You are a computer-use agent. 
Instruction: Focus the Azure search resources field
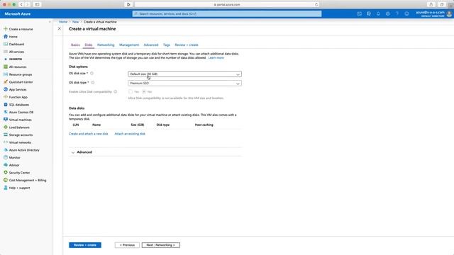click(x=227, y=13)
